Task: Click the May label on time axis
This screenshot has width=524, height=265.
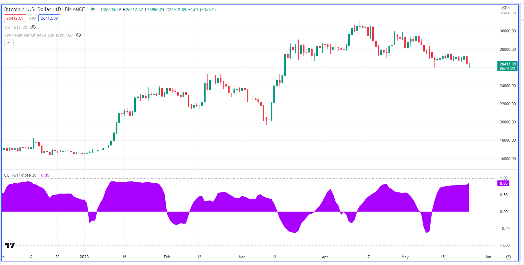Action: tap(405, 257)
